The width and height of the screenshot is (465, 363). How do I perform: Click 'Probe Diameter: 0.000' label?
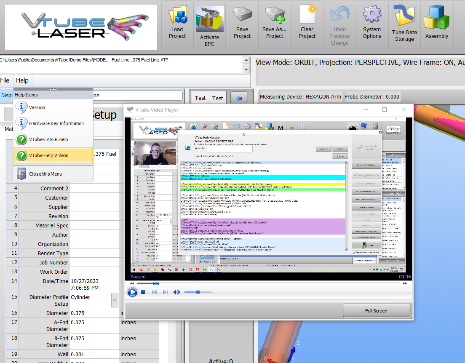(372, 97)
